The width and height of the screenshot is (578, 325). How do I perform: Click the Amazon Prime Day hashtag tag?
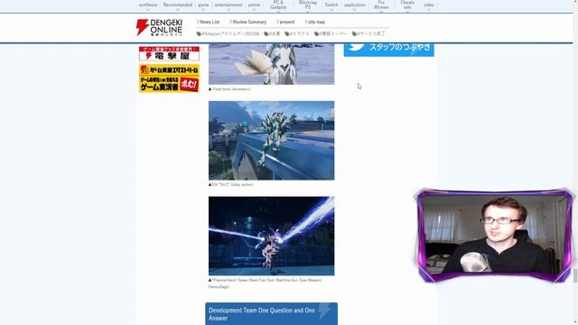(x=228, y=33)
